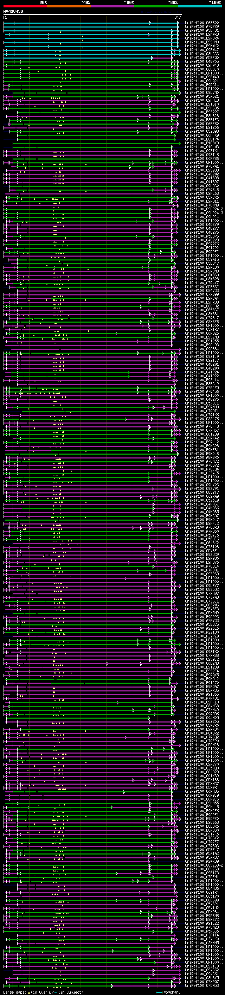Select the UniRef100_Q9FIZ3 label

202,873
